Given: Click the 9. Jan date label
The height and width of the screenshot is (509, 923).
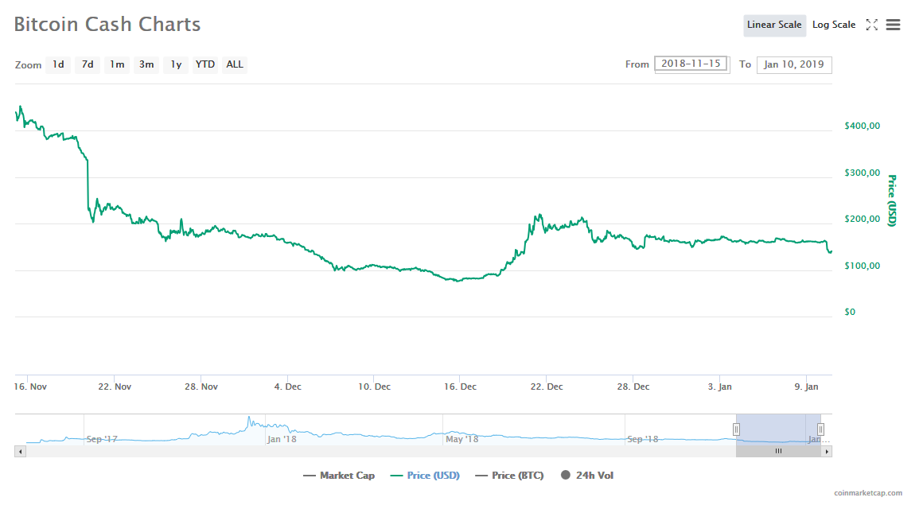Looking at the screenshot, I should (807, 387).
